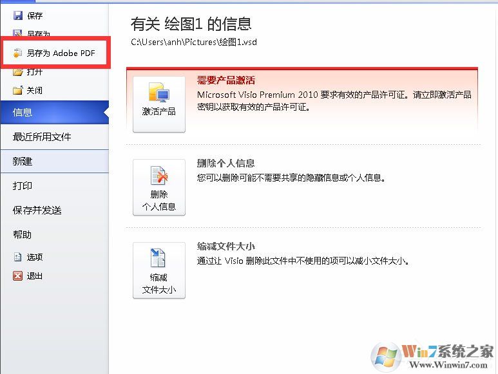Click the 激活产品 button
498x374 pixels.
click(x=158, y=104)
